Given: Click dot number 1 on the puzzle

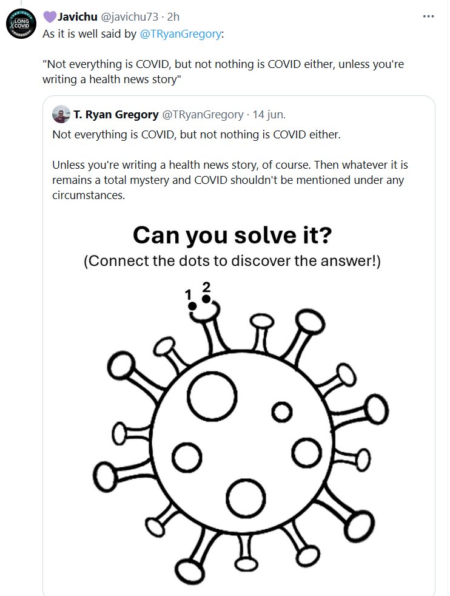Looking at the screenshot, I should coord(192,306).
